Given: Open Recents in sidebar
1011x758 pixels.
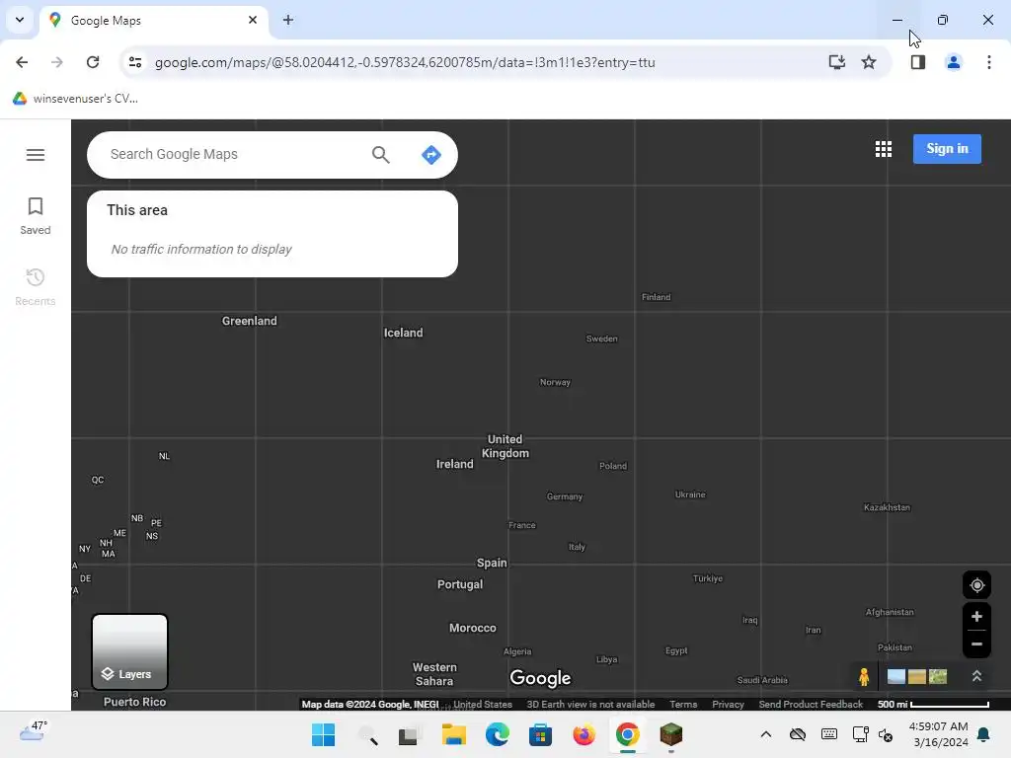Looking at the screenshot, I should (36, 287).
